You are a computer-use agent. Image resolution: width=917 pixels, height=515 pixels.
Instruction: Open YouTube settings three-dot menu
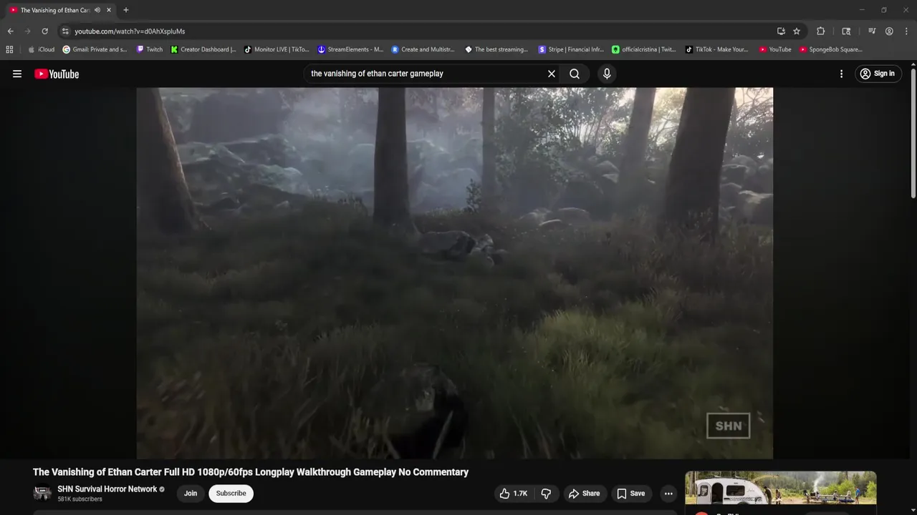tap(841, 74)
